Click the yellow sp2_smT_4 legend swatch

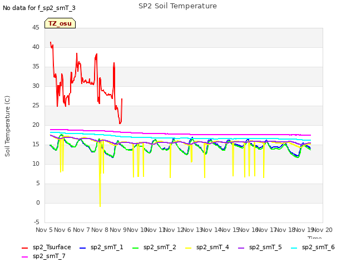coord(188,248)
